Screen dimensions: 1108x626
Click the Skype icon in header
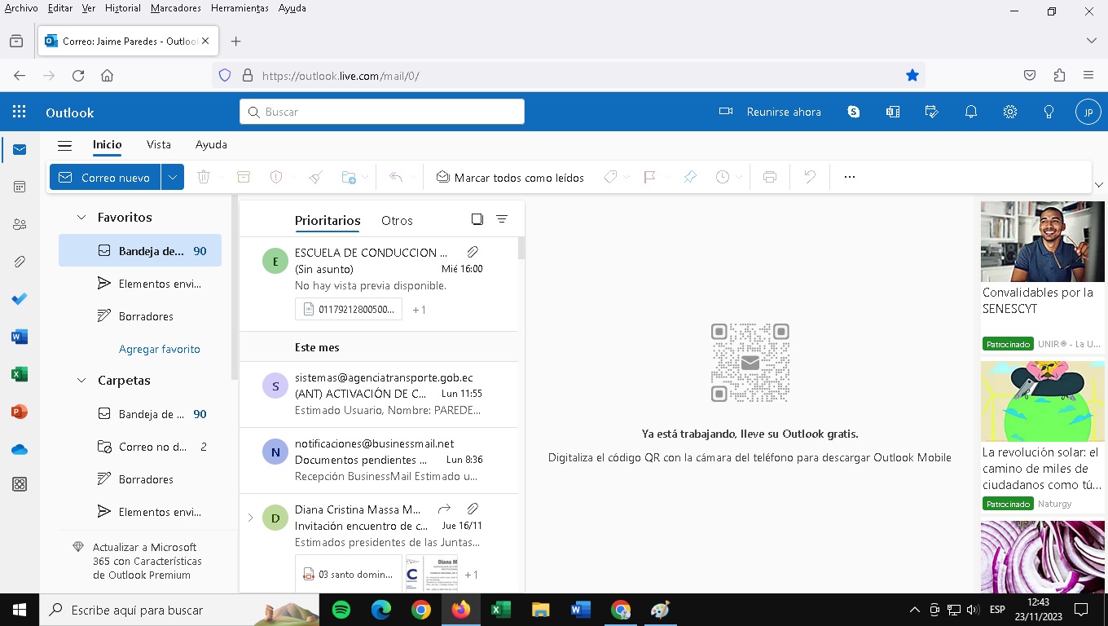(854, 112)
